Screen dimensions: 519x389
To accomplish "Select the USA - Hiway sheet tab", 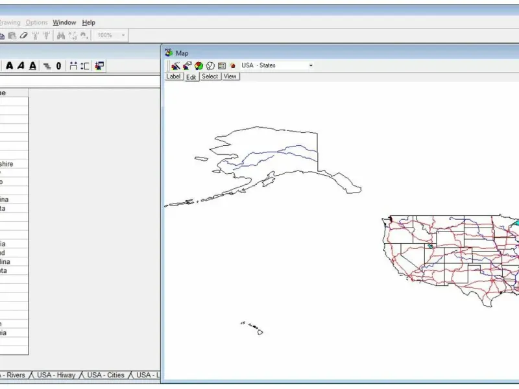I will (x=56, y=375).
